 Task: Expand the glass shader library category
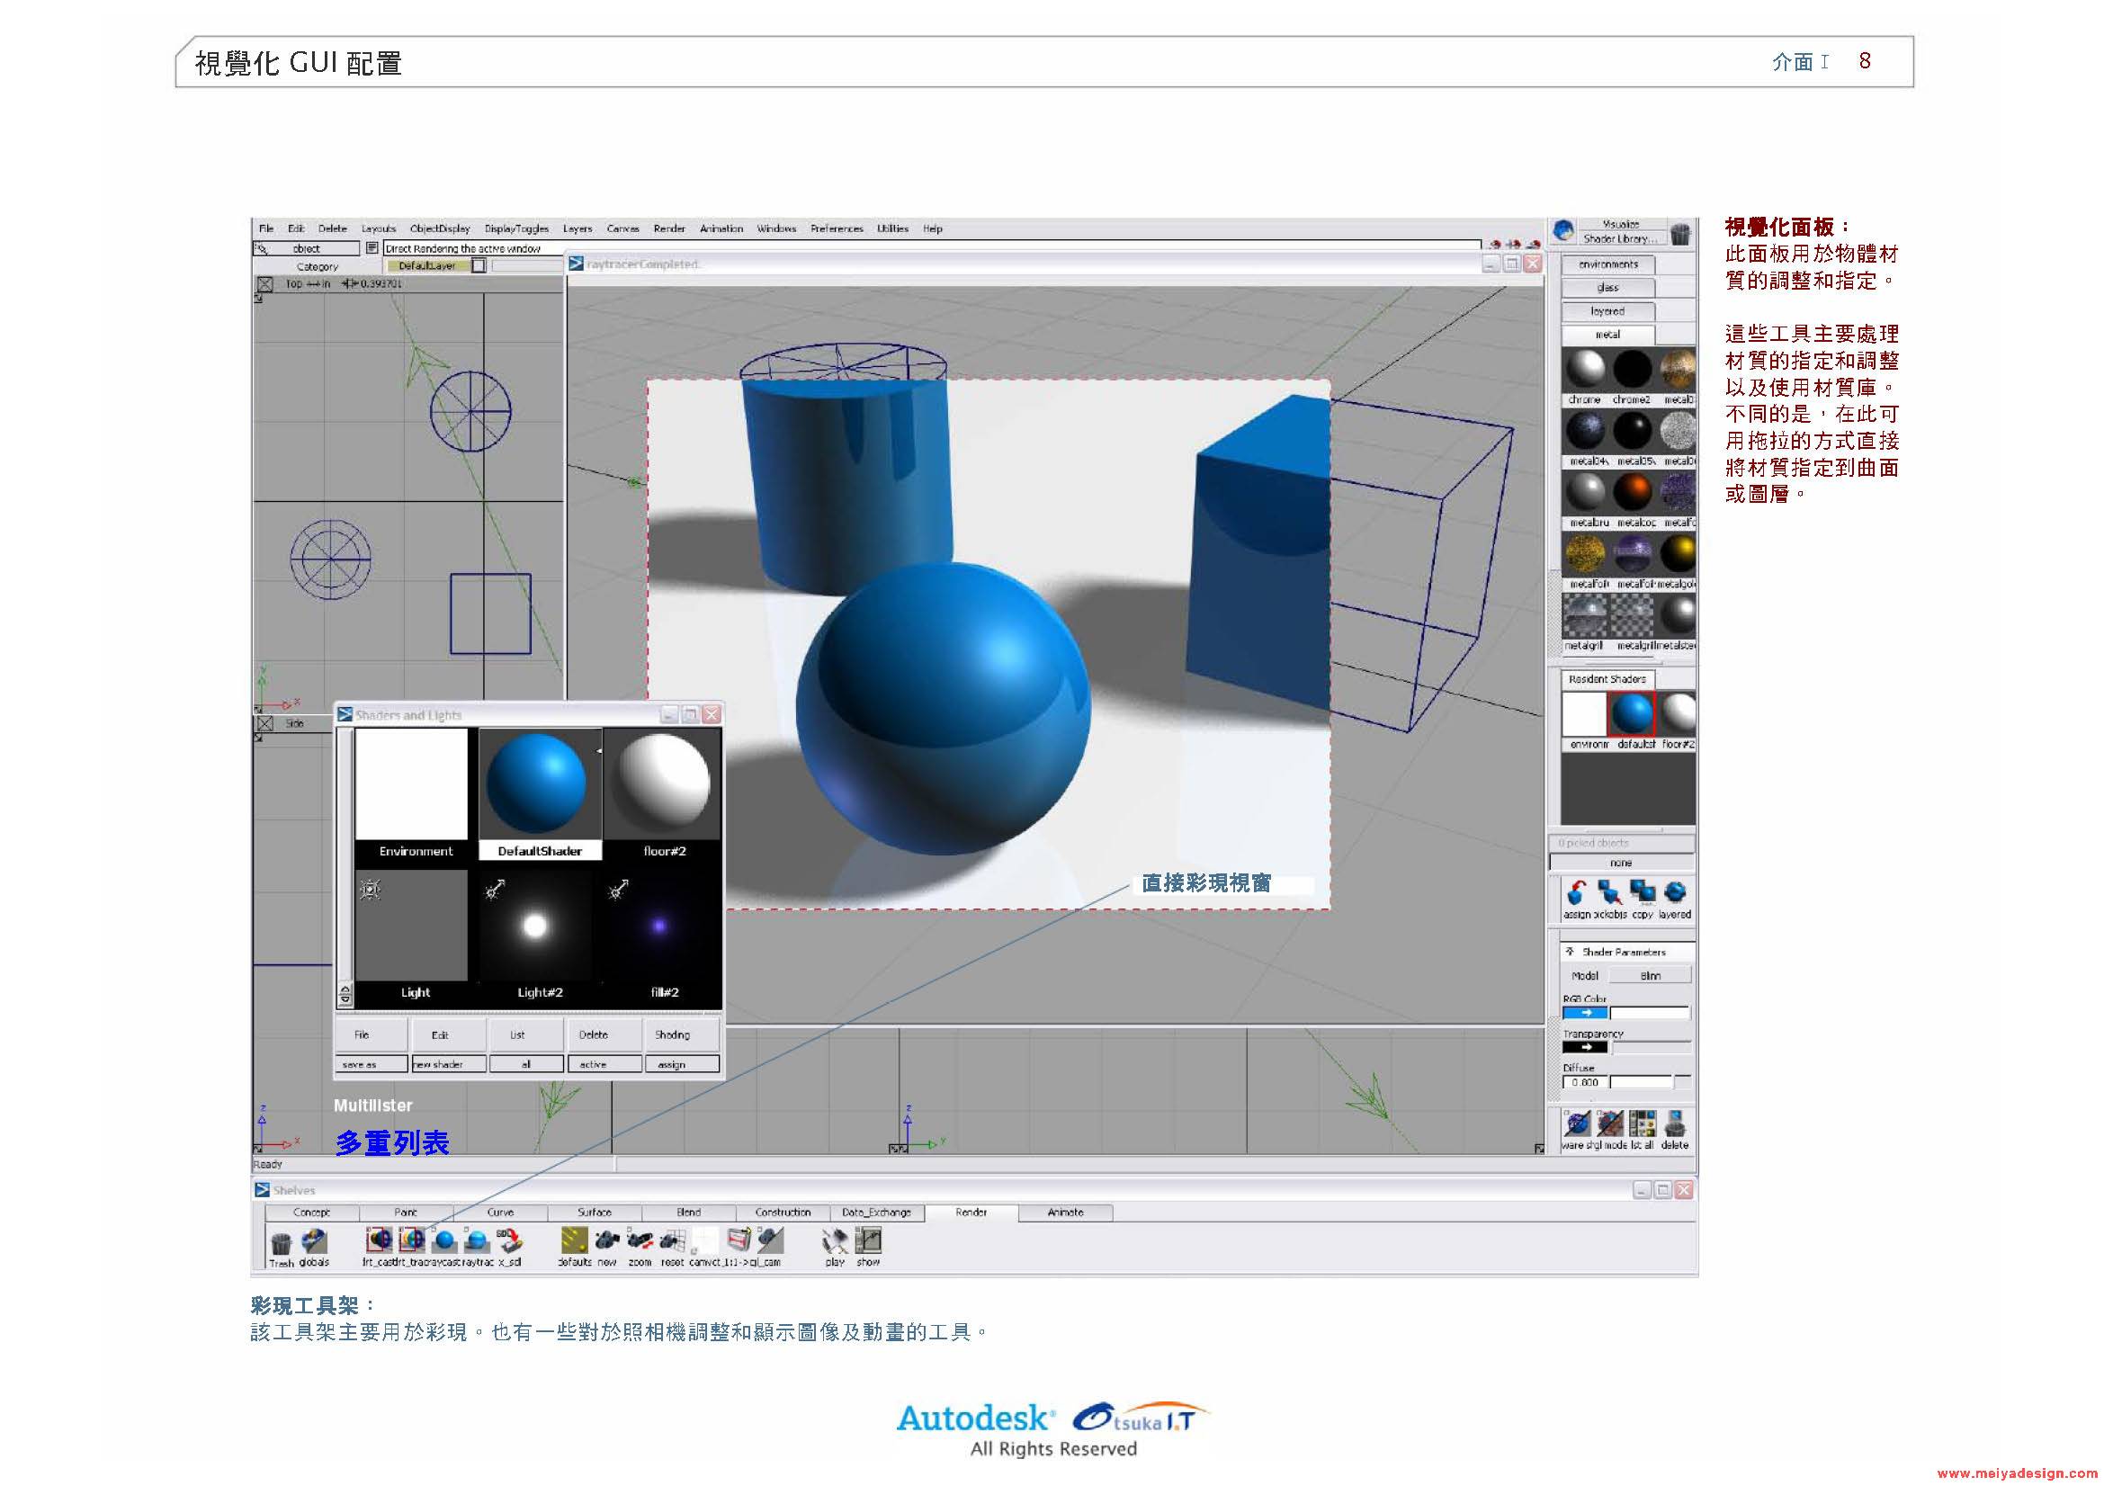point(1607,288)
